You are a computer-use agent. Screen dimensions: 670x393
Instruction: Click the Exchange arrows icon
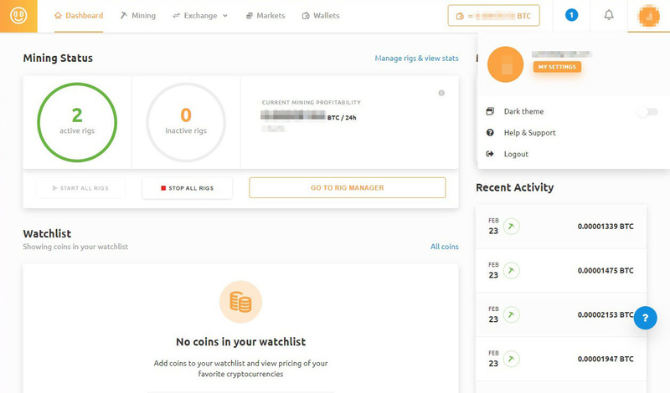point(176,16)
